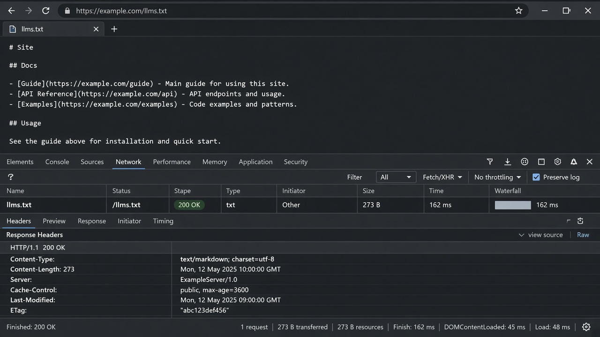Select the Headers request detail tab
Viewport: 600px width, 337px height.
(19, 221)
